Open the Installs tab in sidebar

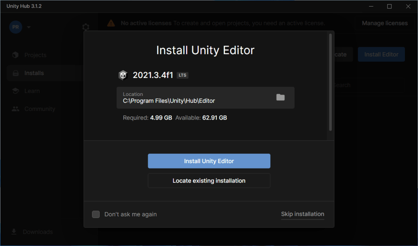[34, 73]
